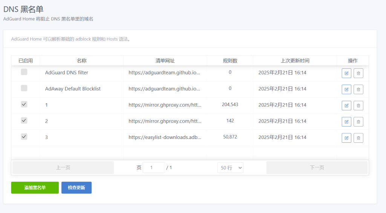Screen dimensions: 386x213
Task: Delete the blocklist named 3
Action: click(358, 138)
